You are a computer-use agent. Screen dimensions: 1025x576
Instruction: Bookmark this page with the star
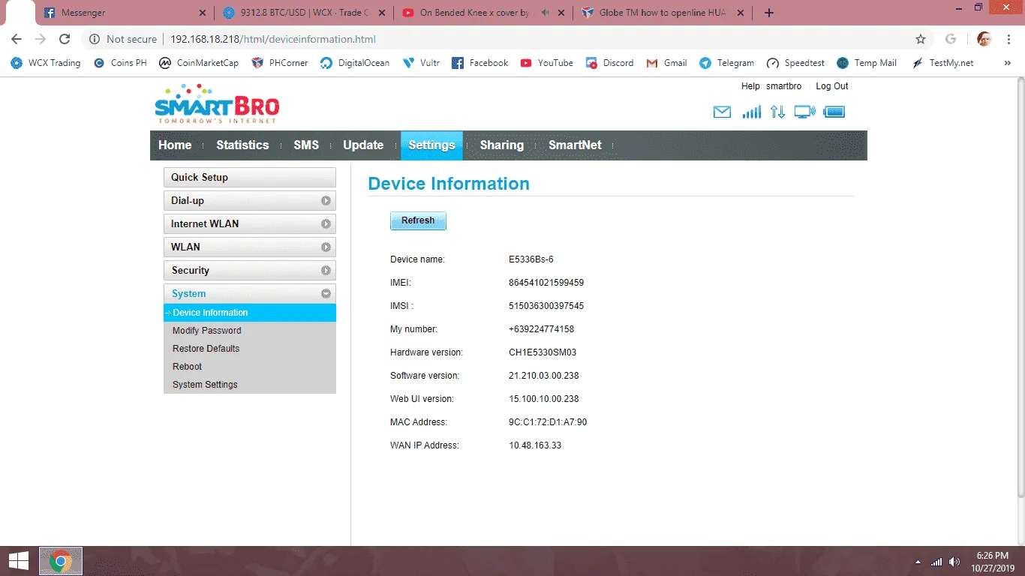coord(921,39)
